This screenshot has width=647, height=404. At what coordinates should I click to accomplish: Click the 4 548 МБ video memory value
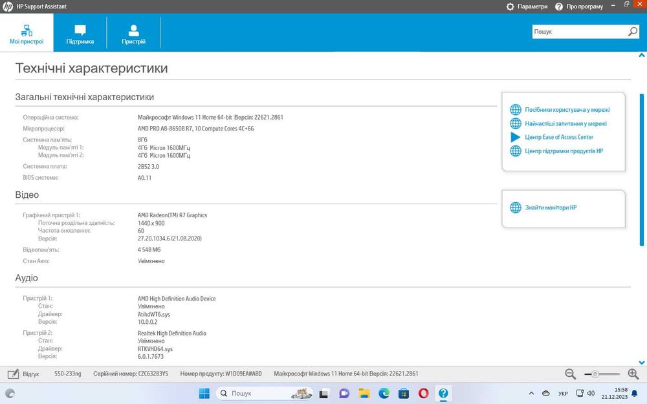149,250
